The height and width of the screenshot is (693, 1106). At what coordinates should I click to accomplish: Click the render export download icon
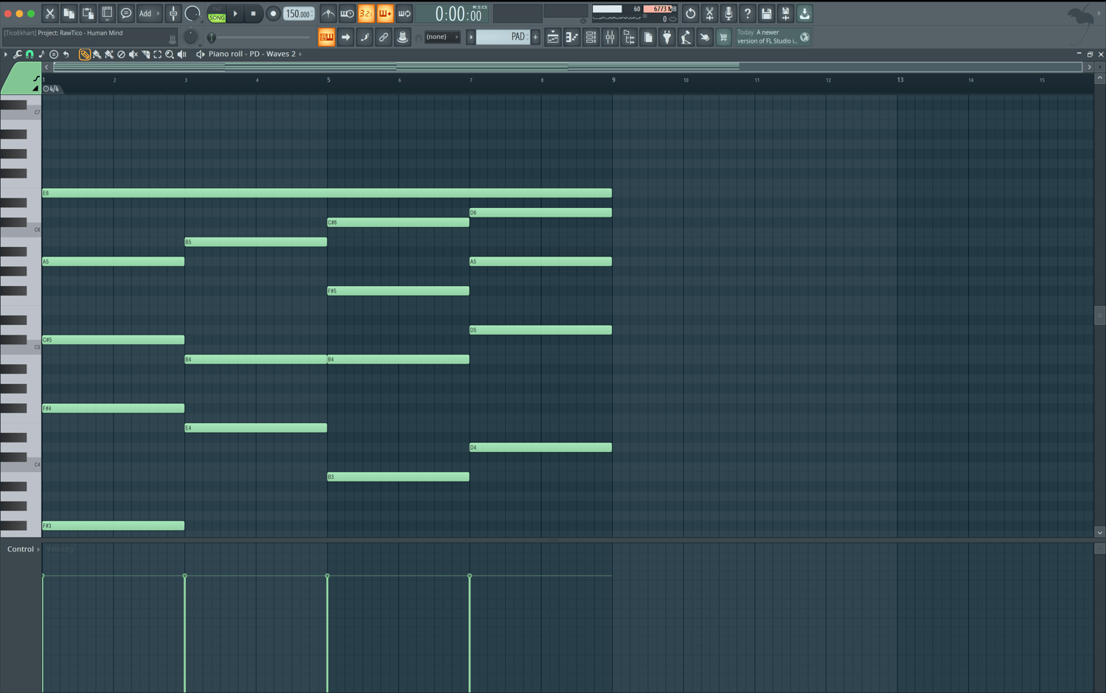[x=804, y=13]
